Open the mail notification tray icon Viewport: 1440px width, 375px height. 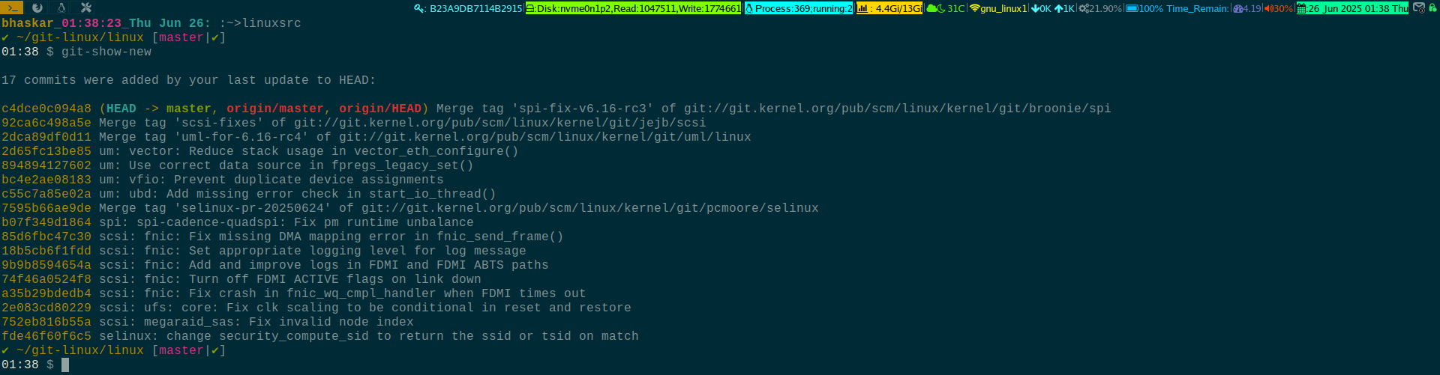tap(1419, 7)
